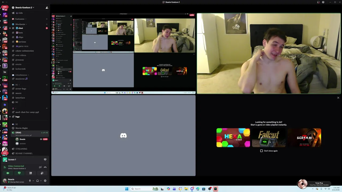Open Beanie Kowloon 2 server menu
This screenshot has width=342, height=192.
(x=25, y=7)
